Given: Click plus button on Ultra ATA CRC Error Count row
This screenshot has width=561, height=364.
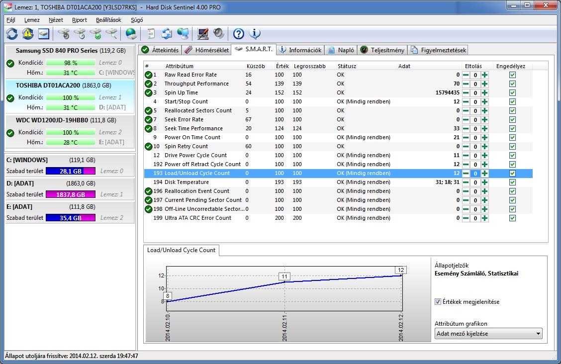Looking at the screenshot, I should [484, 218].
